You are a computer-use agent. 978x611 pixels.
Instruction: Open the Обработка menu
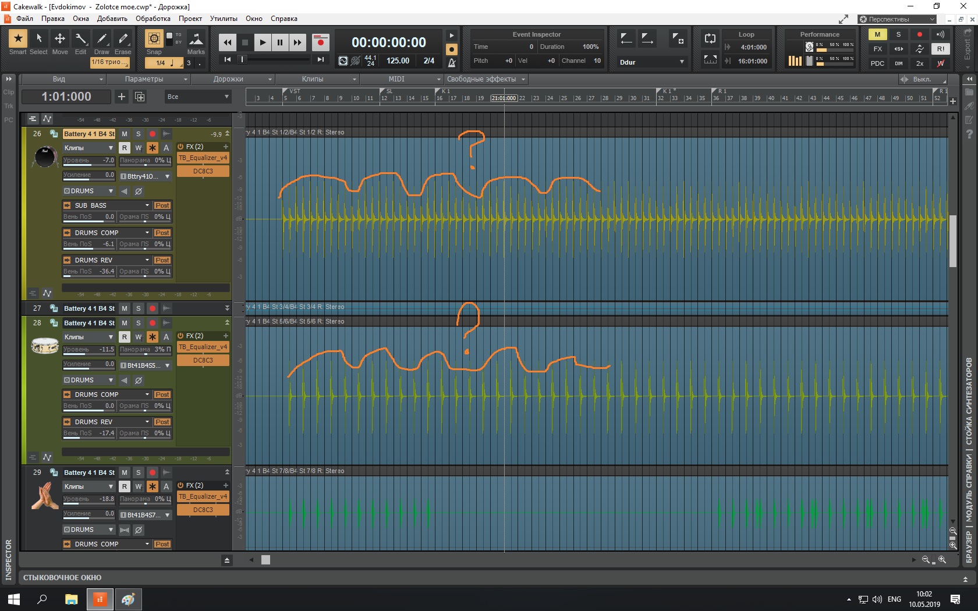click(153, 19)
